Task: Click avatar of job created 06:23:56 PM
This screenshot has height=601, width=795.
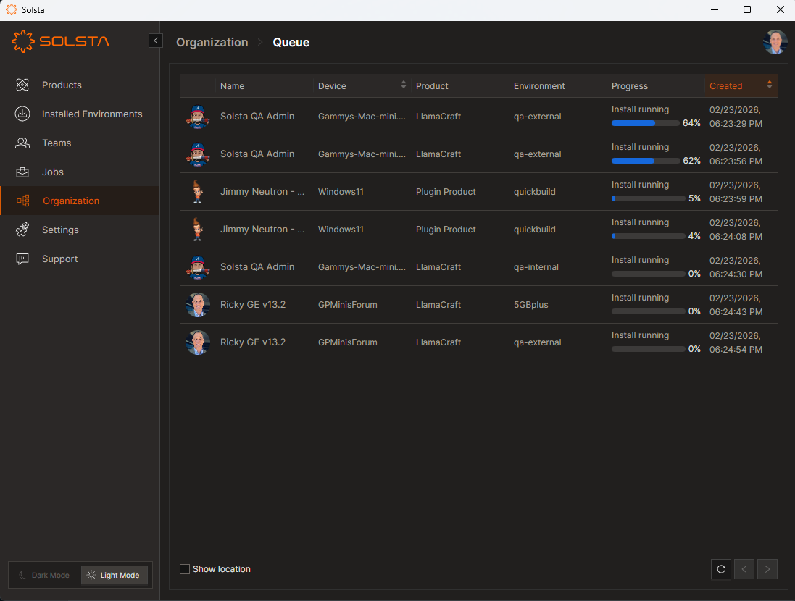Action: (198, 154)
